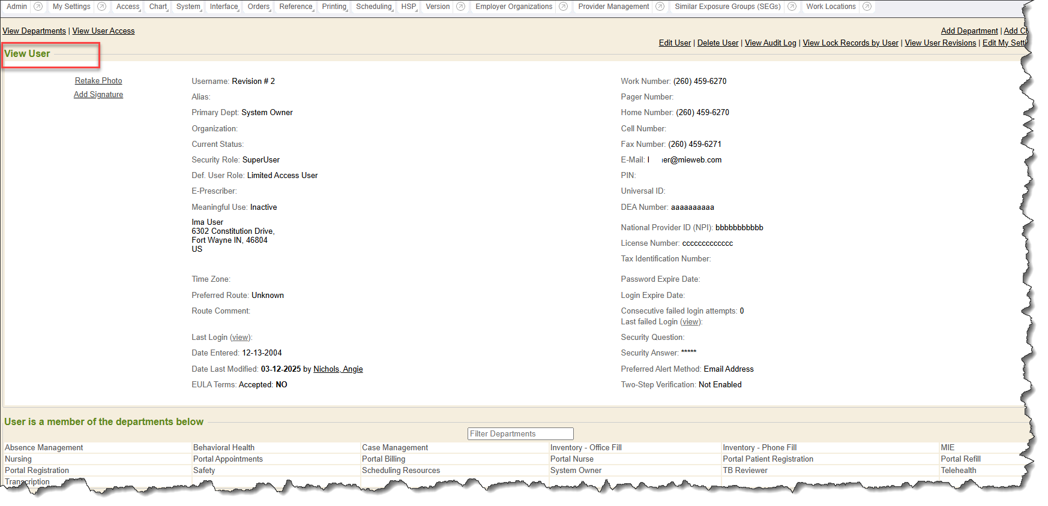Image resolution: width=1048 pixels, height=506 pixels.
Task: Click the Retake Photo link
Action: [x=98, y=81]
